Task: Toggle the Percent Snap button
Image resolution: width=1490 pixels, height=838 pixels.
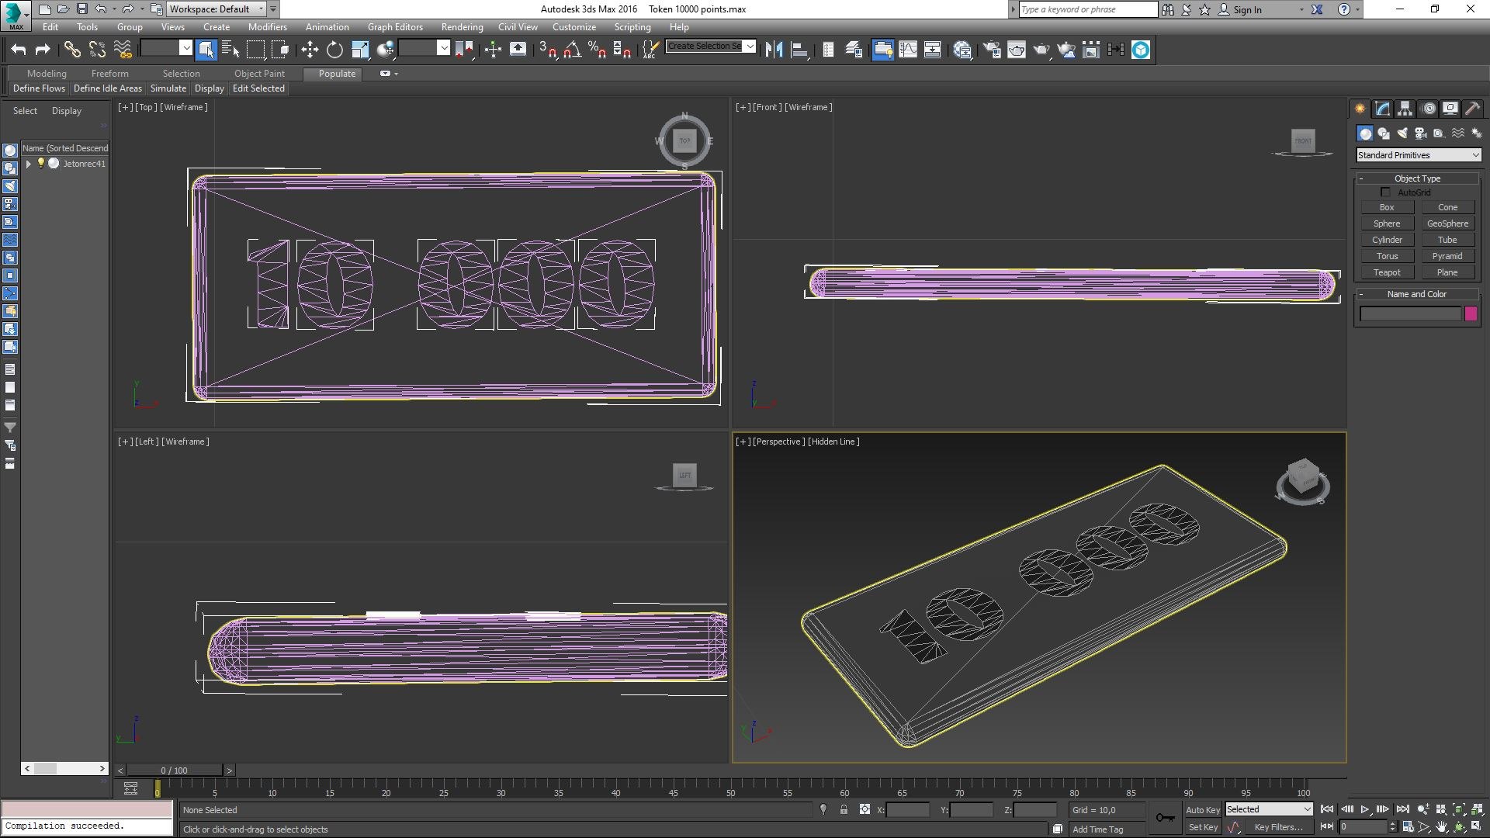Action: pyautogui.click(x=597, y=50)
